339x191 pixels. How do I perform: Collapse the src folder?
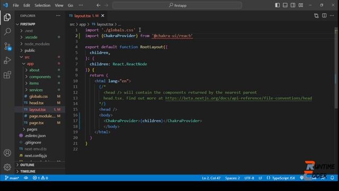[40, 57]
